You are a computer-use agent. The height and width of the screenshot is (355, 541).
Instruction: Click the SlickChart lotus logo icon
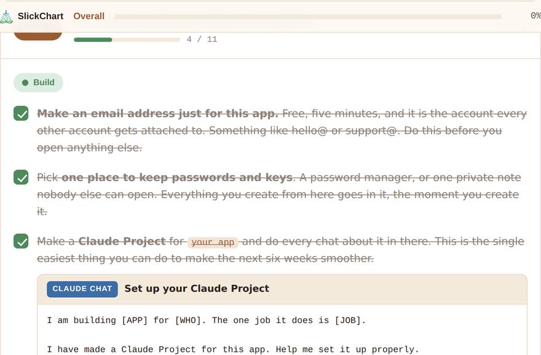click(x=6, y=17)
